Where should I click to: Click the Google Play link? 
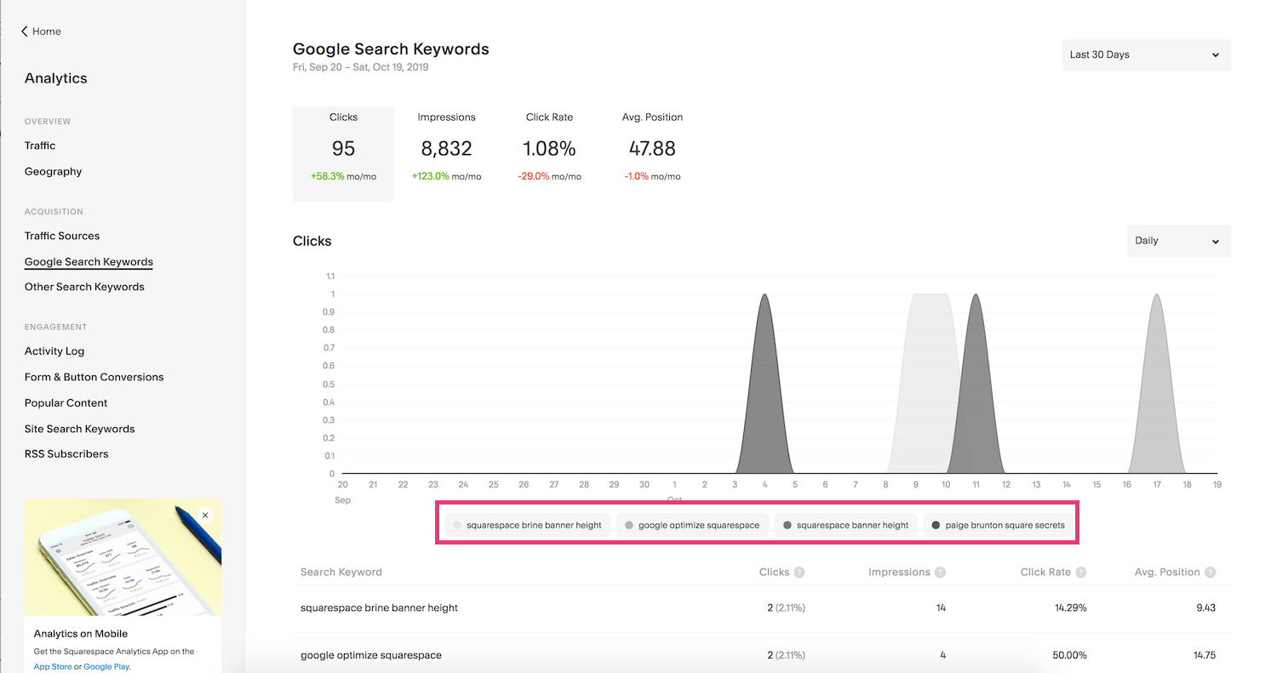click(106, 667)
